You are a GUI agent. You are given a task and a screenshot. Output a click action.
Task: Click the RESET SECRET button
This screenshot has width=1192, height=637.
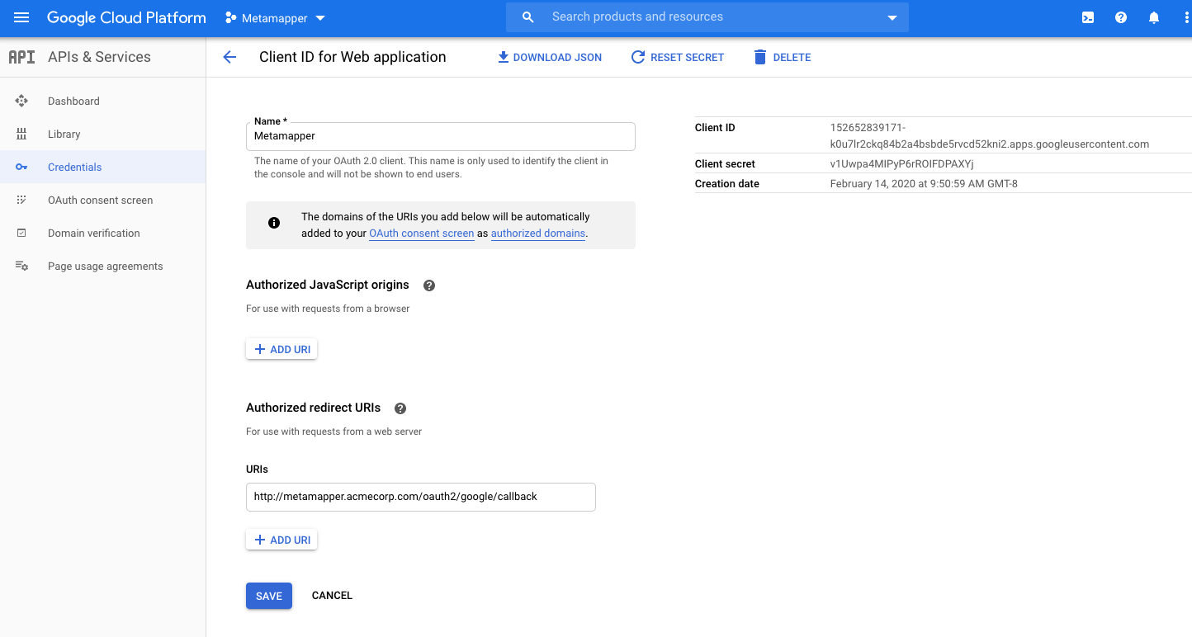click(x=677, y=57)
